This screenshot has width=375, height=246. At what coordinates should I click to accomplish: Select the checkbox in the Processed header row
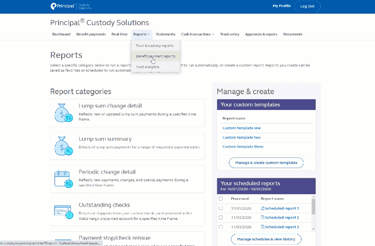point(220,198)
